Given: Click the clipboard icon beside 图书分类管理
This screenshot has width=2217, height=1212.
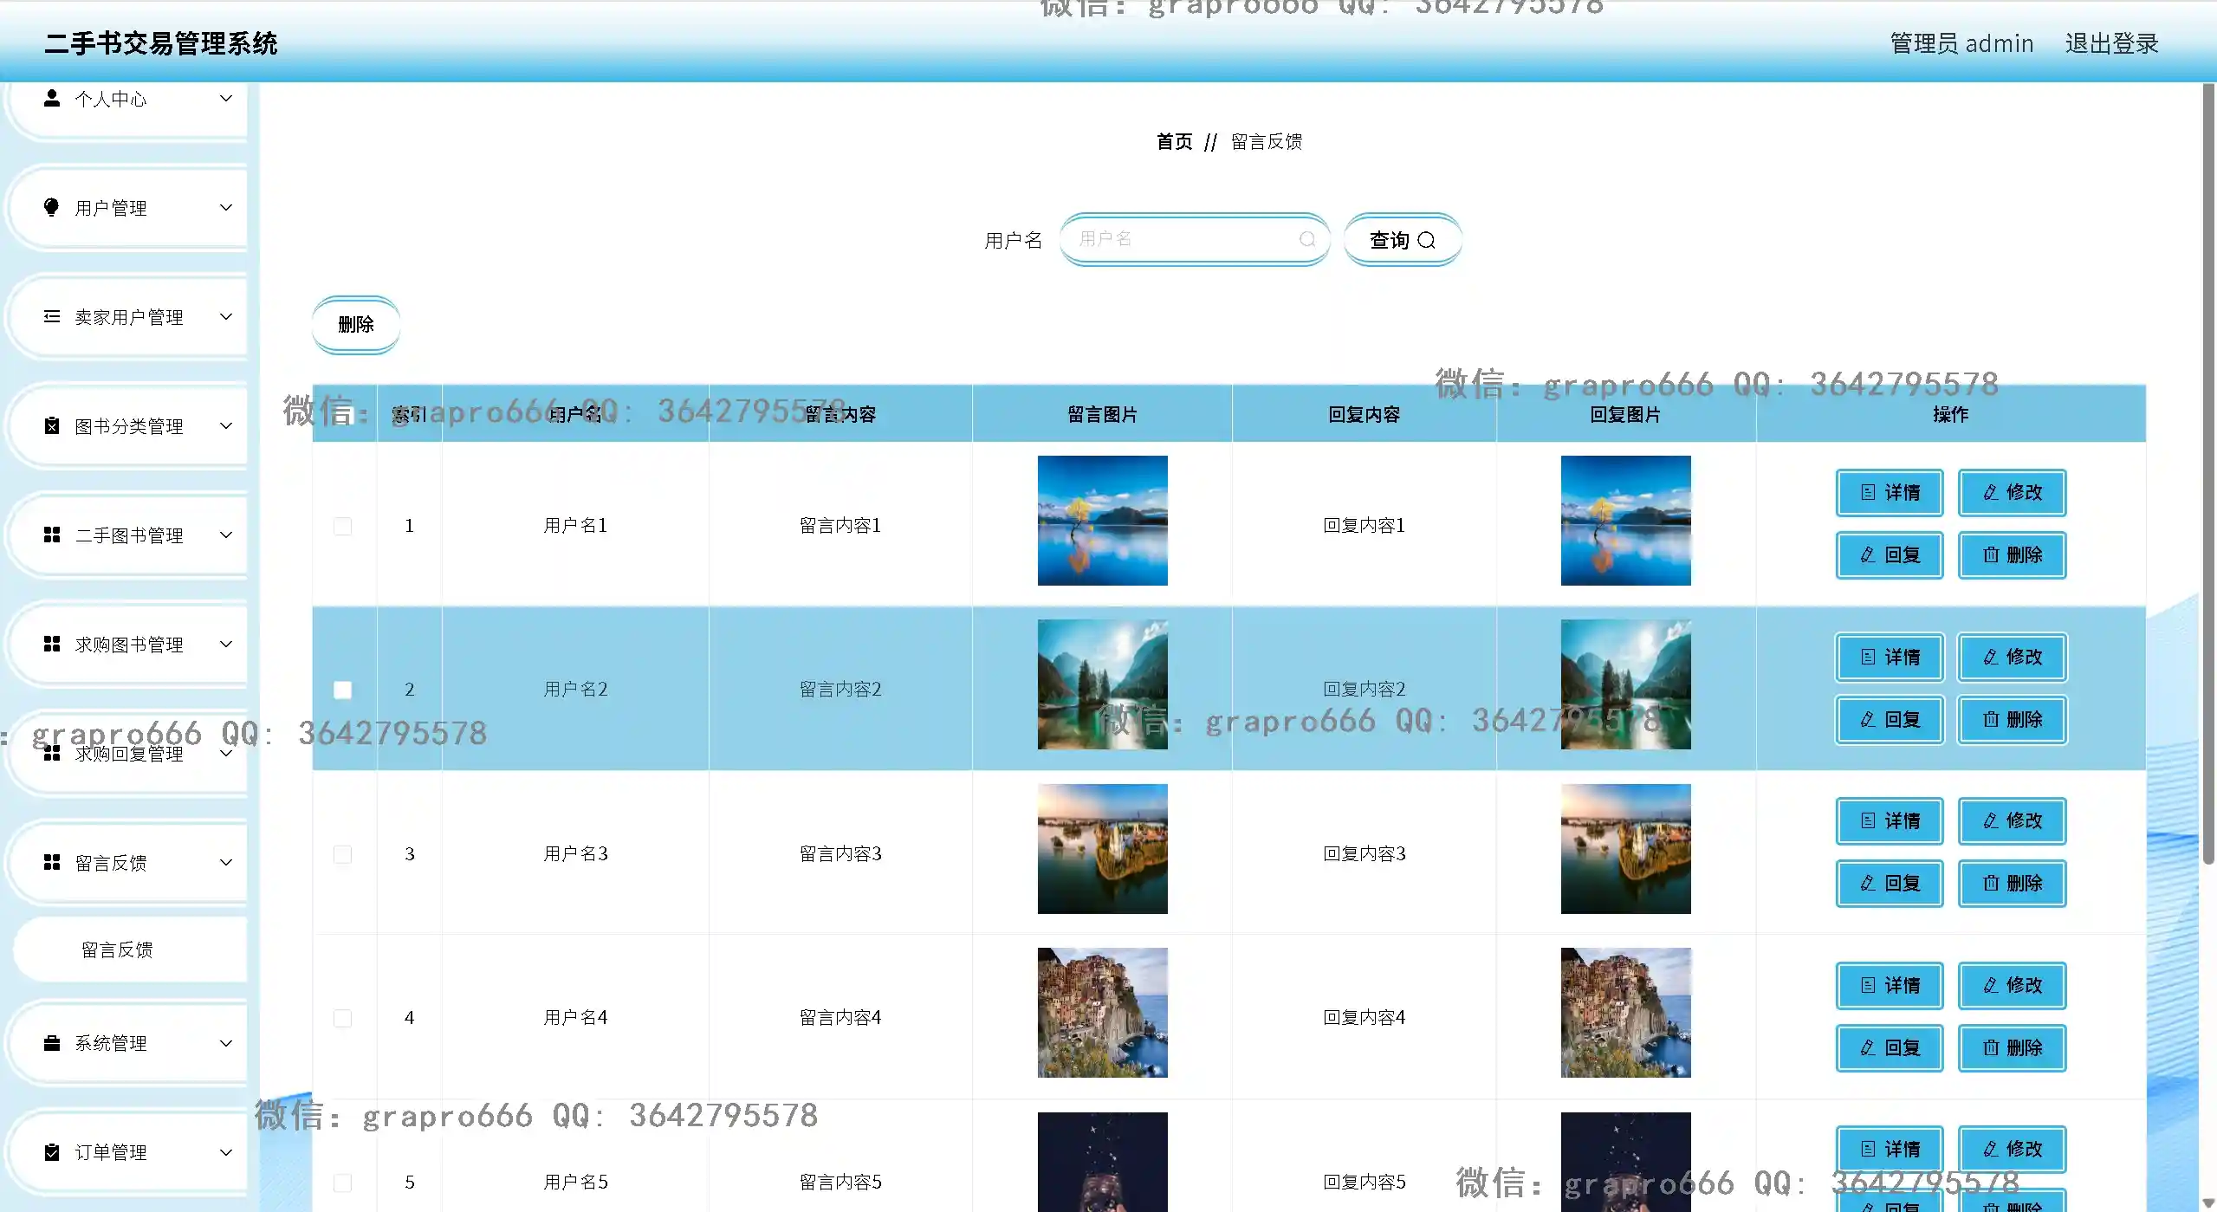Looking at the screenshot, I should pos(52,426).
